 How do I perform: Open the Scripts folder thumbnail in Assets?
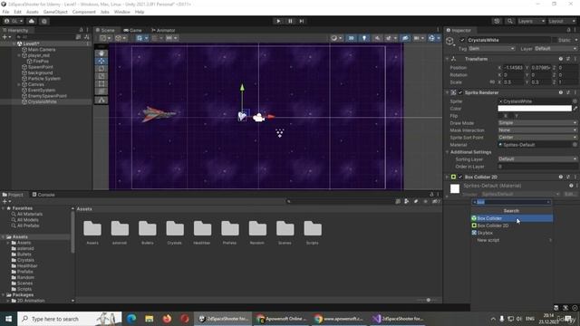(313, 229)
